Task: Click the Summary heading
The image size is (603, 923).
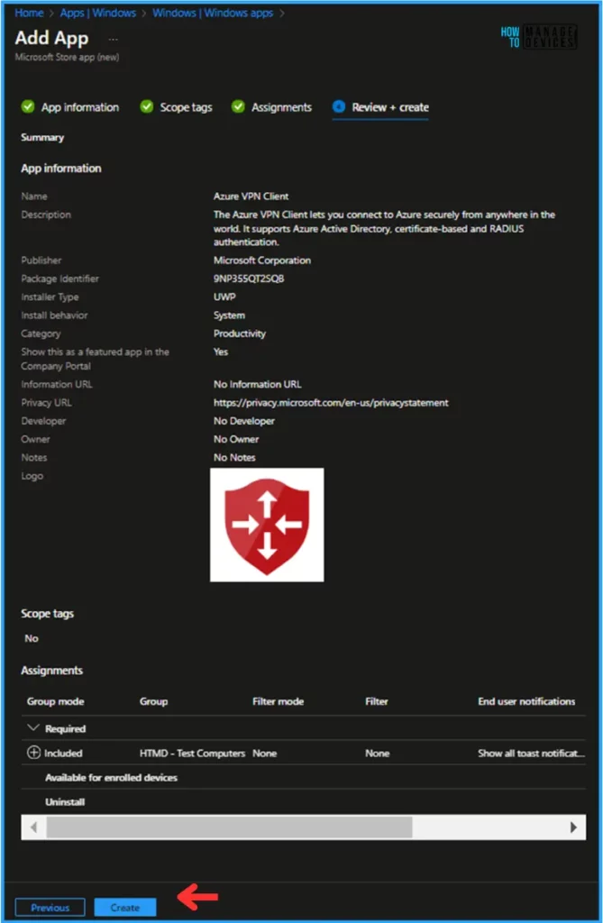Action: [x=42, y=137]
